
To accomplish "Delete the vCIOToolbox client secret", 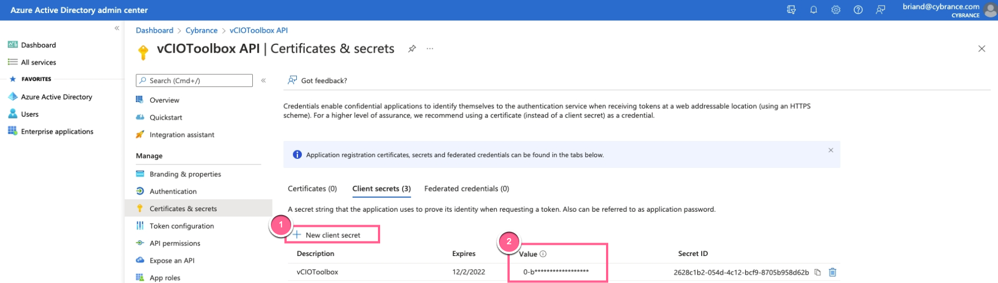I will (x=832, y=272).
